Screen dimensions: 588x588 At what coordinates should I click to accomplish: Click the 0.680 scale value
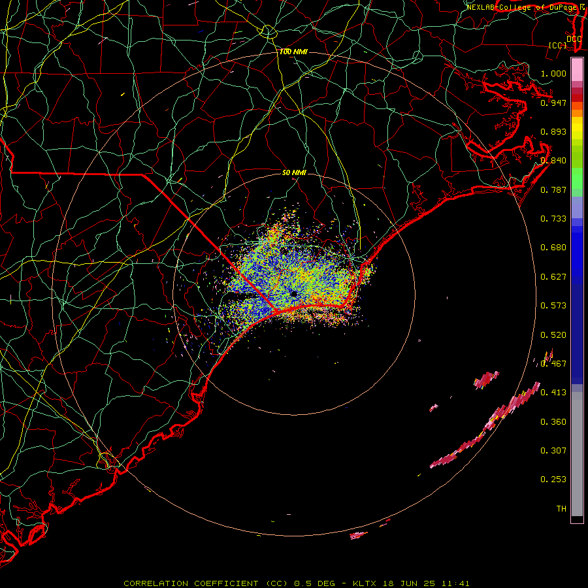(553, 248)
